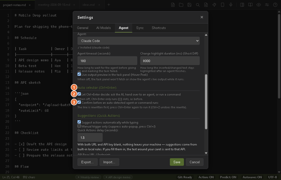The image size is (281, 180).
Task: Click the split view columns icon
Action: 242,5
